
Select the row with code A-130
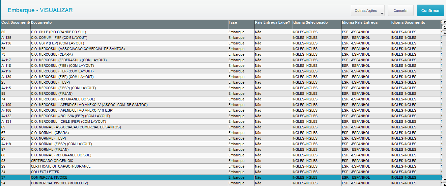(x=221, y=77)
